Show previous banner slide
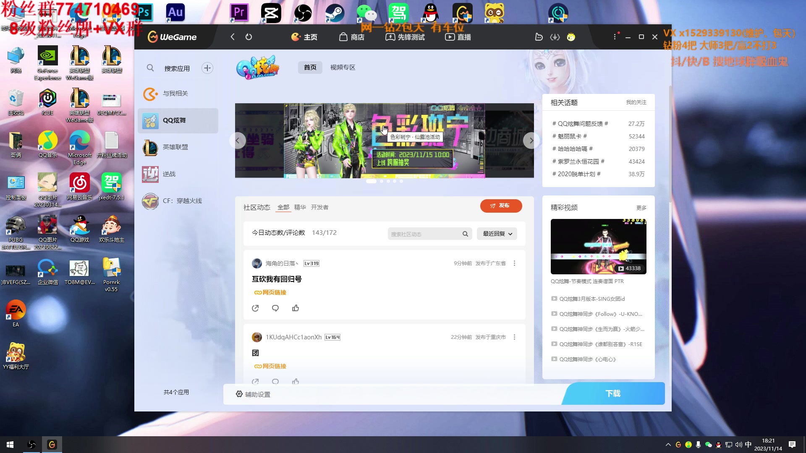806x453 pixels. pyautogui.click(x=238, y=141)
